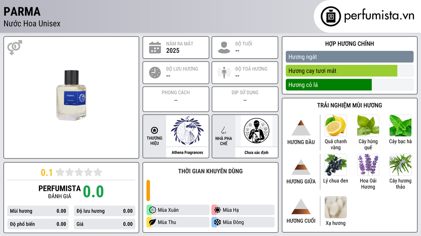421x236 pixels.
Task: Click the Trải Nghiệm Mùi Hương heading
Action: (x=349, y=105)
